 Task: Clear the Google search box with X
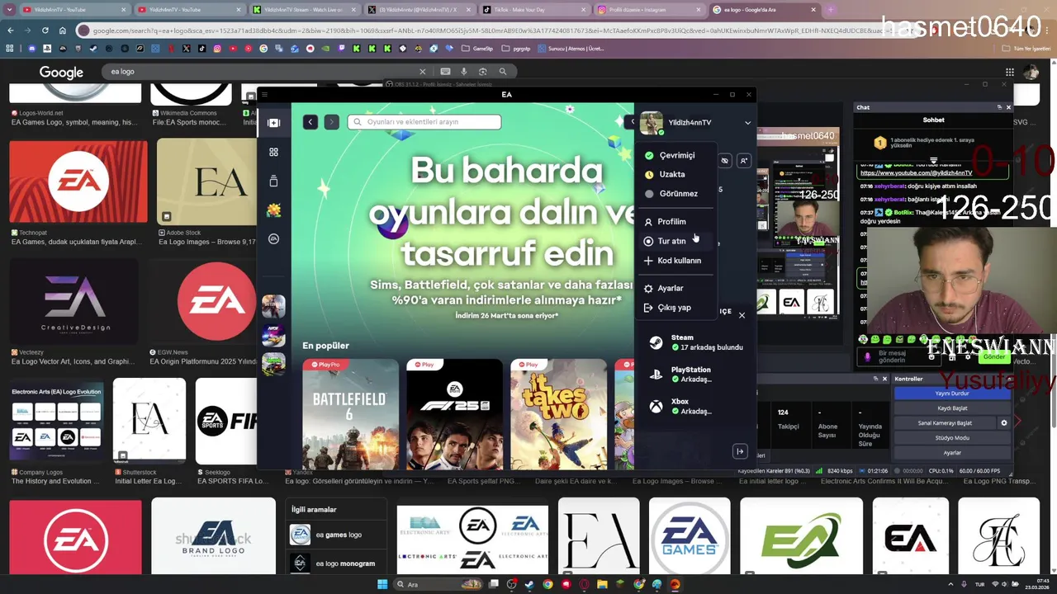click(x=422, y=72)
